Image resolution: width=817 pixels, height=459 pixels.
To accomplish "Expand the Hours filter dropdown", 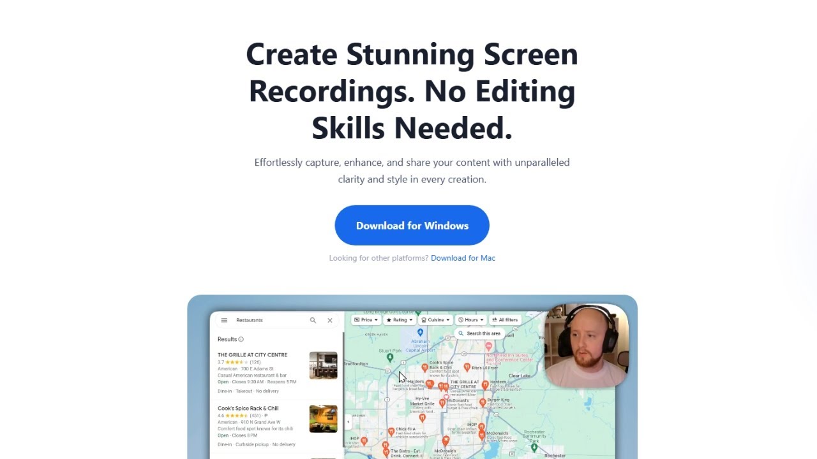I will [471, 320].
